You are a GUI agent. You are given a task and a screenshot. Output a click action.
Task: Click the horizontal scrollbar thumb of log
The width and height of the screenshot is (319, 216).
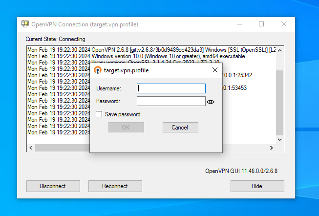62,148
